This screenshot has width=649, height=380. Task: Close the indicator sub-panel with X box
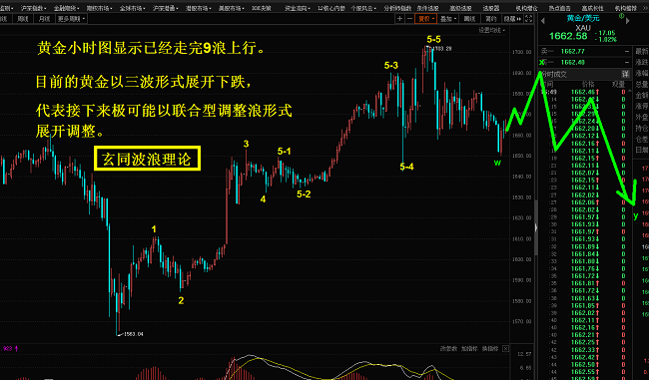coord(505,349)
